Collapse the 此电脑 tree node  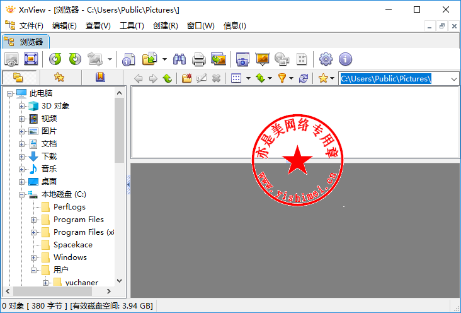click(x=9, y=94)
